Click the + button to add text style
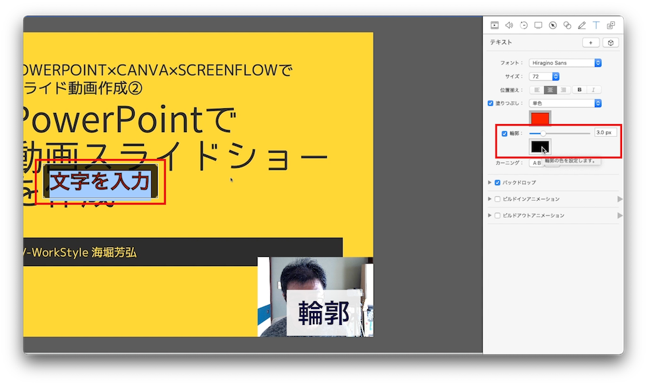 (x=591, y=42)
